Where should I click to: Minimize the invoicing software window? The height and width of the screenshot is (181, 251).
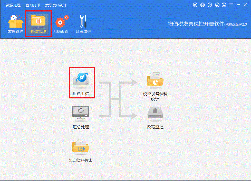pos(238,5)
